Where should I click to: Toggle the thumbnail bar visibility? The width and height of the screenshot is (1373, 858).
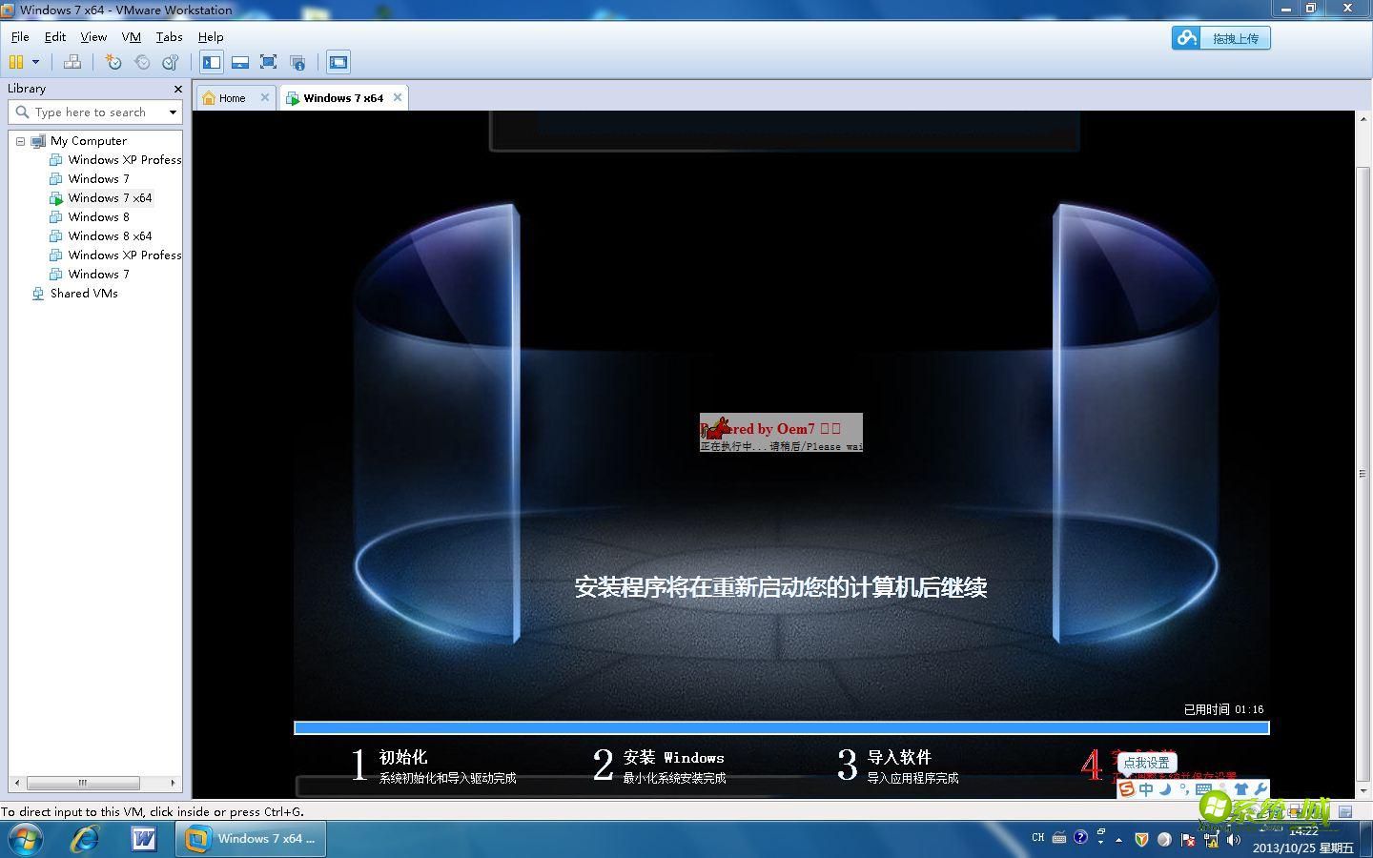coord(239,62)
